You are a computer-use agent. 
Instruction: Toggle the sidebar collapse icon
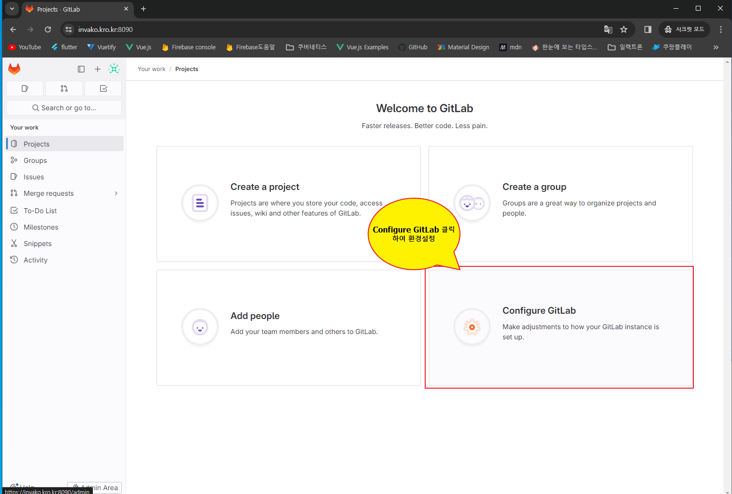click(x=81, y=69)
